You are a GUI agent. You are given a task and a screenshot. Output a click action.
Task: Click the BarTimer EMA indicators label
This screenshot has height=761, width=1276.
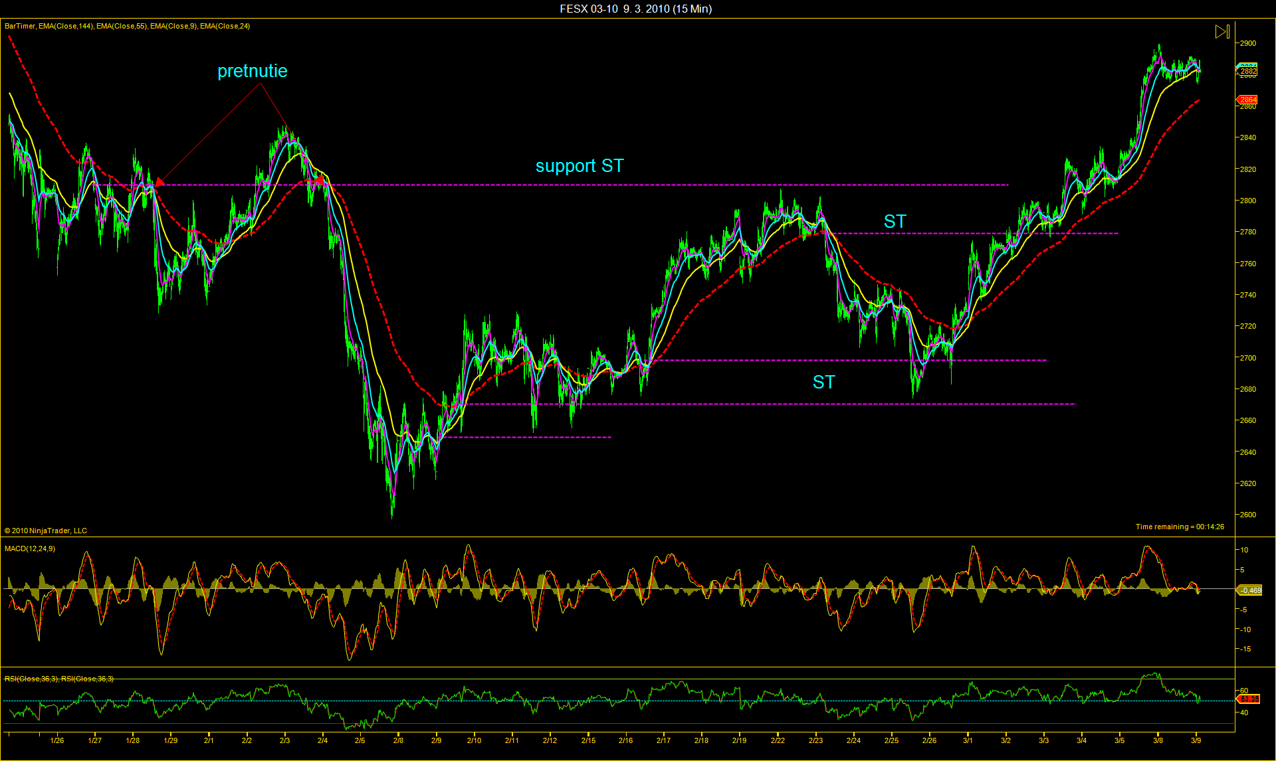127,26
